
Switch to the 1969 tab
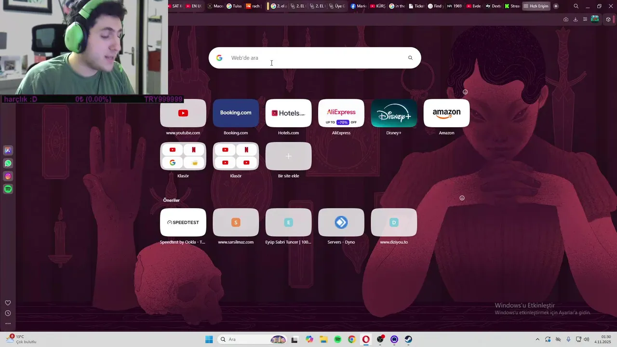click(x=455, y=6)
